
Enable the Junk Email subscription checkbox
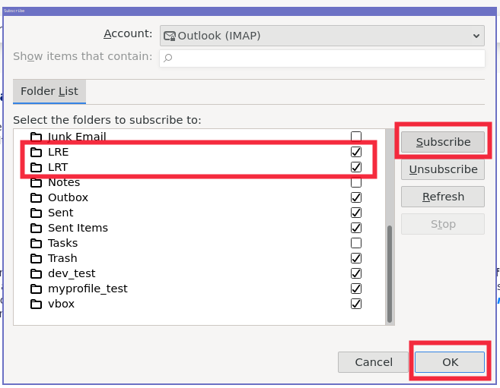pyautogui.click(x=355, y=137)
